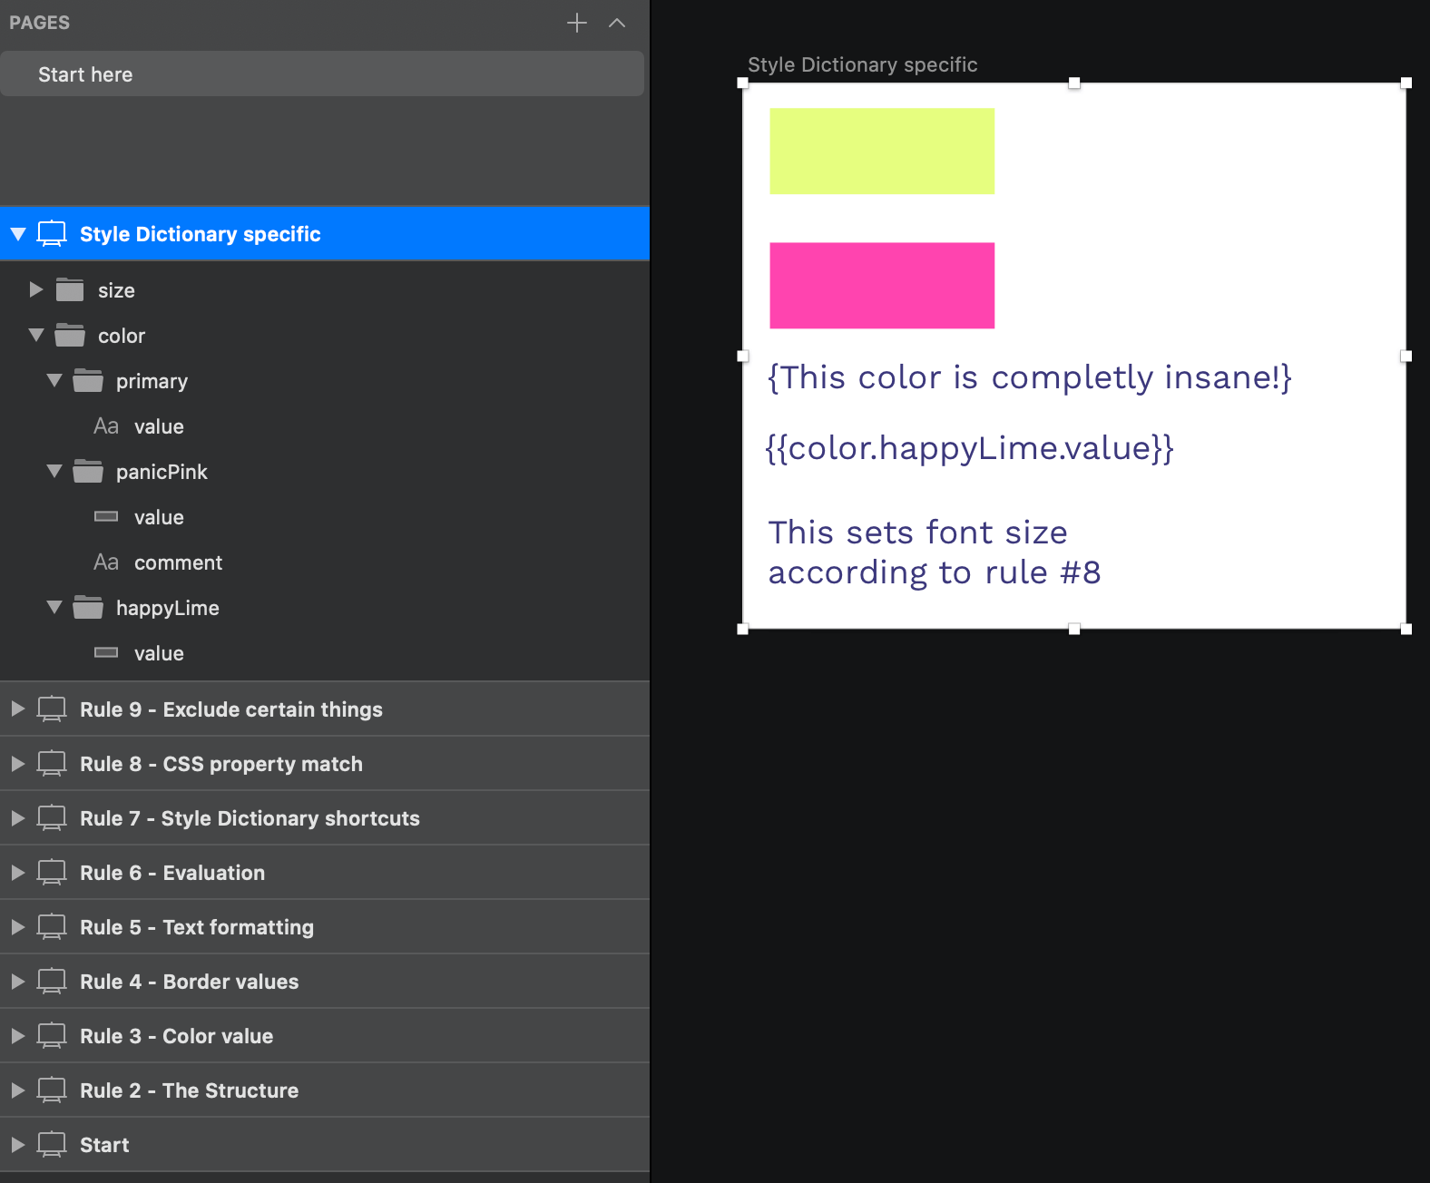Click Rule 2 artboard icon

pos(52,1090)
